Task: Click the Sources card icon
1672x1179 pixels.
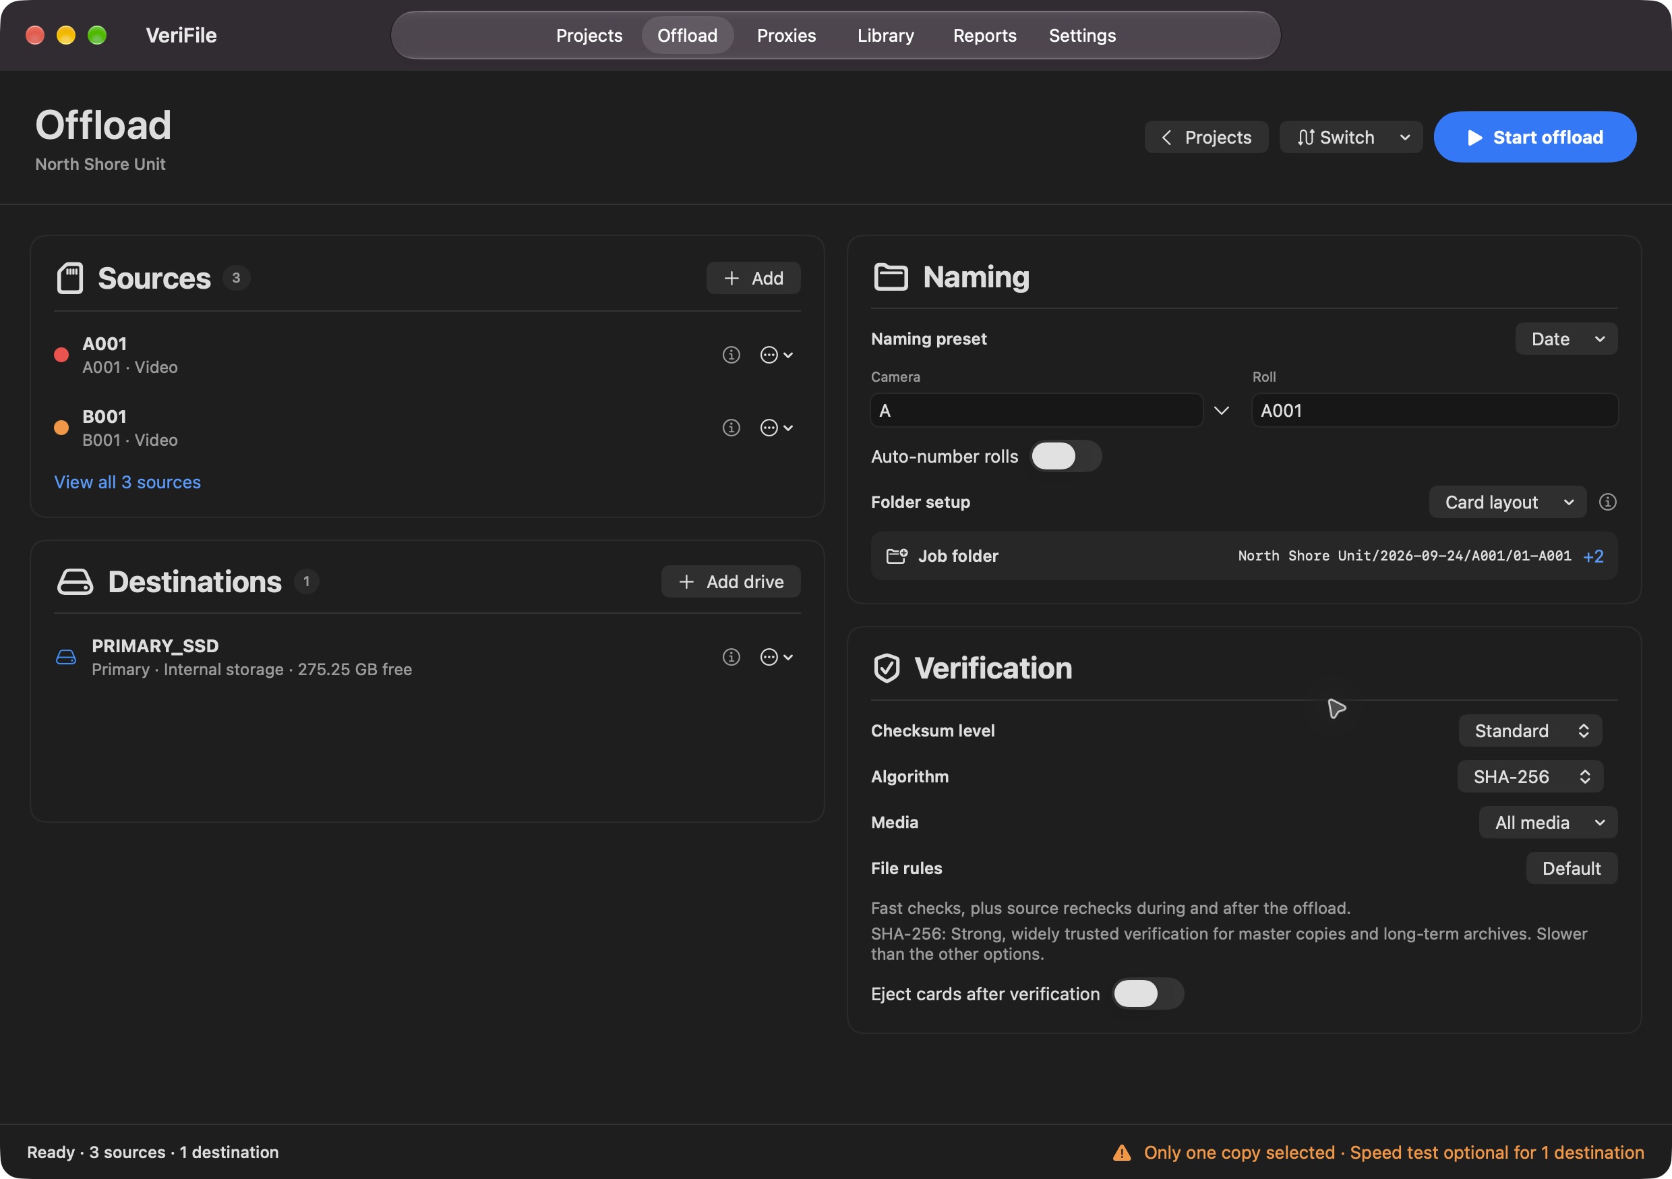Action: [x=70, y=279]
